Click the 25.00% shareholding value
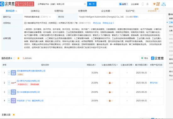 [x=95, y=83]
